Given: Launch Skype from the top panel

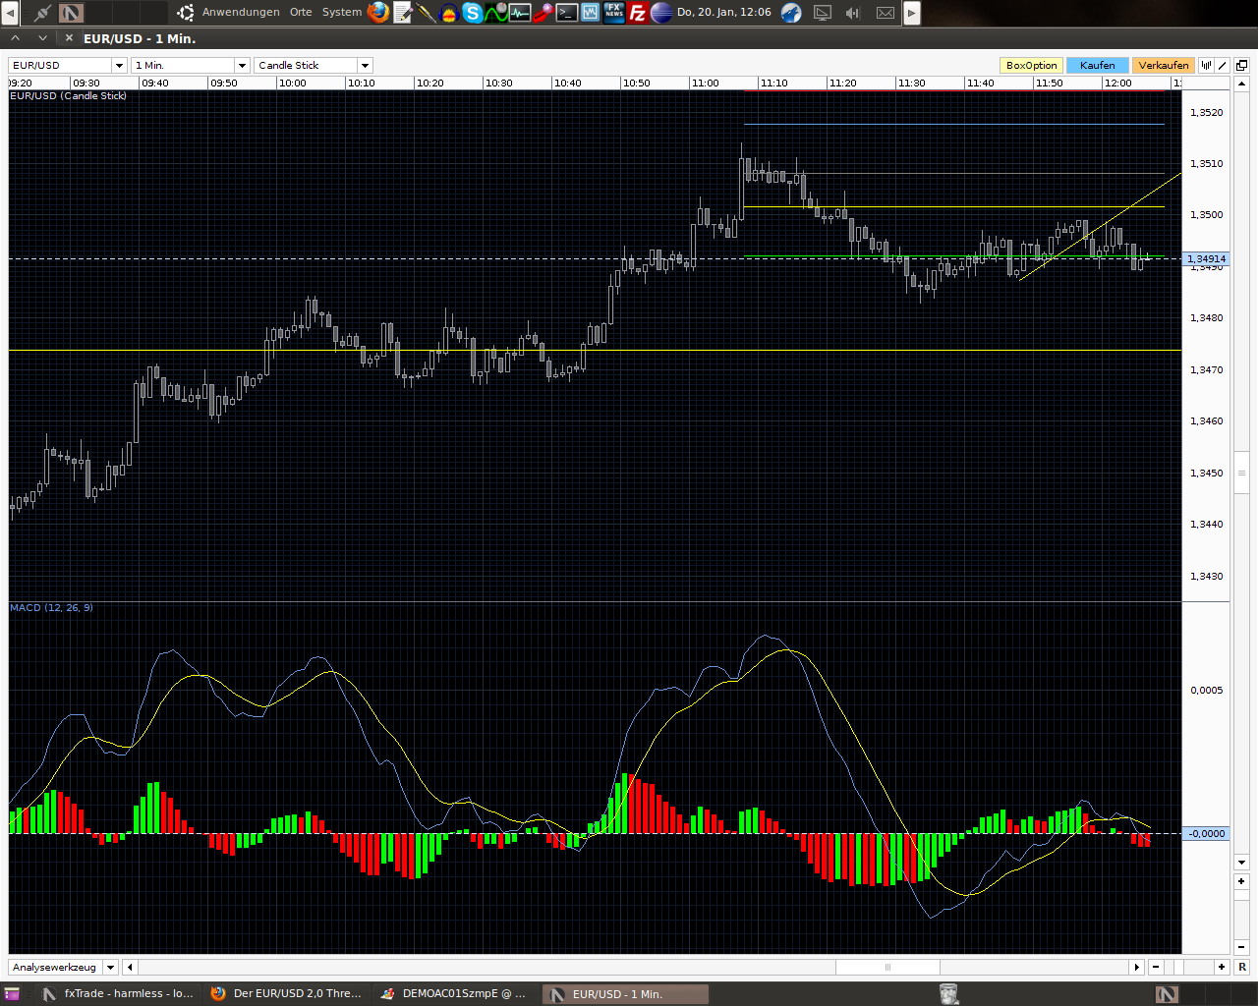Looking at the screenshot, I should click(472, 13).
